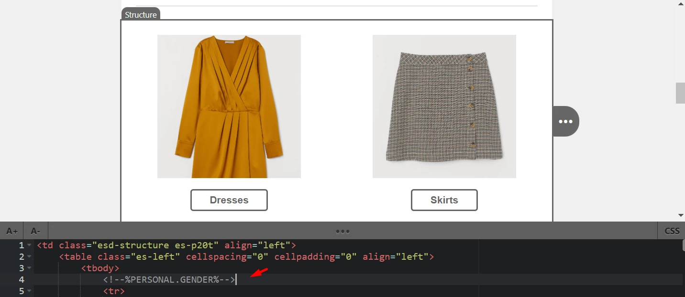Click the td class esd-structure code line
Image resolution: width=685 pixels, height=297 pixels.
(x=166, y=245)
